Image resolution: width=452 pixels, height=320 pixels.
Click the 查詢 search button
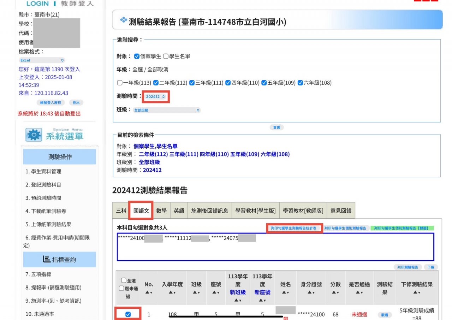pos(276,128)
